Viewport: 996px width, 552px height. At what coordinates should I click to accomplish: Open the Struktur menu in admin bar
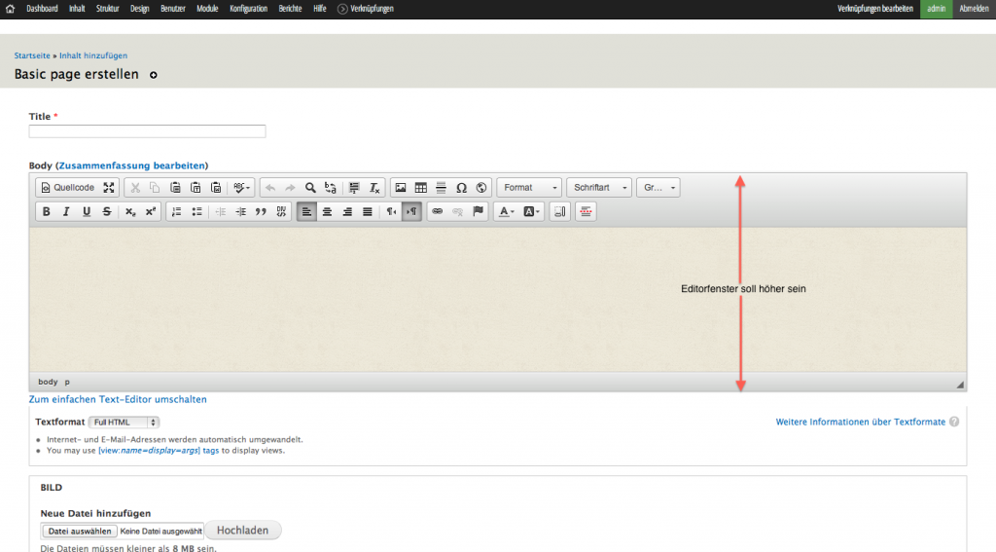coord(108,8)
